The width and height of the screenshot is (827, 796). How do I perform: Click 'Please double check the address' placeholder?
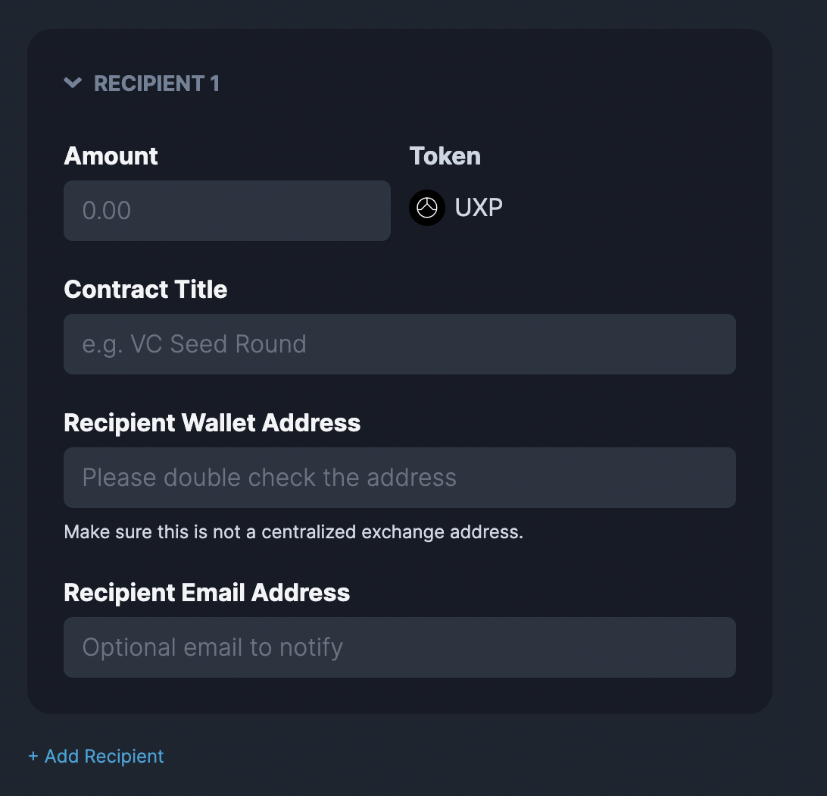pos(270,478)
